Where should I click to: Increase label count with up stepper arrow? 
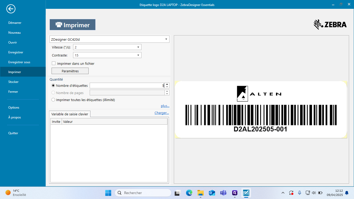click(x=167, y=84)
